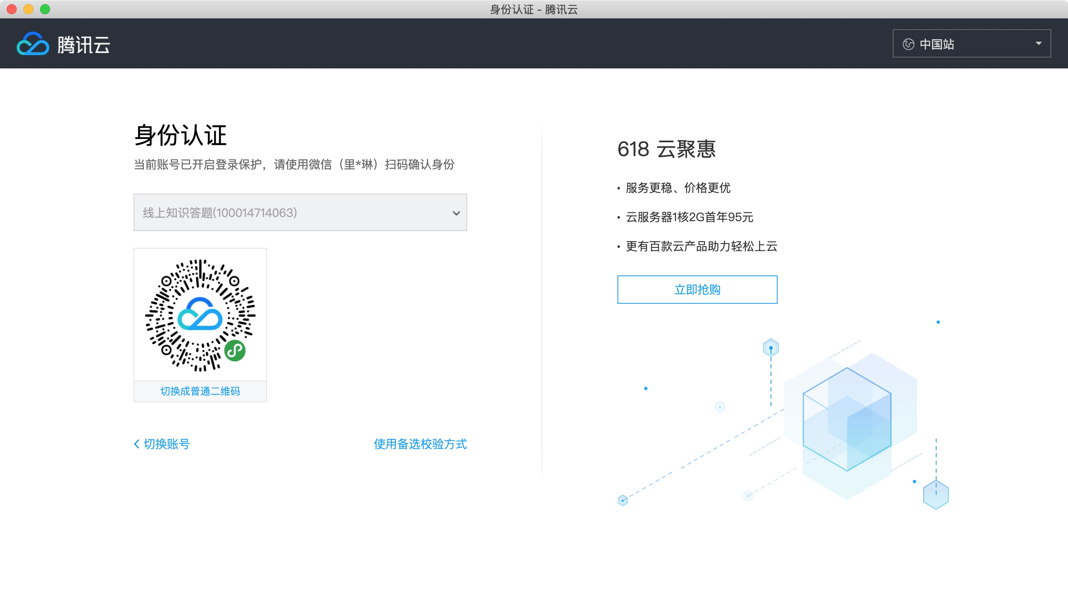
Task: Click the globe icon beside 中国站
Action: click(x=908, y=44)
